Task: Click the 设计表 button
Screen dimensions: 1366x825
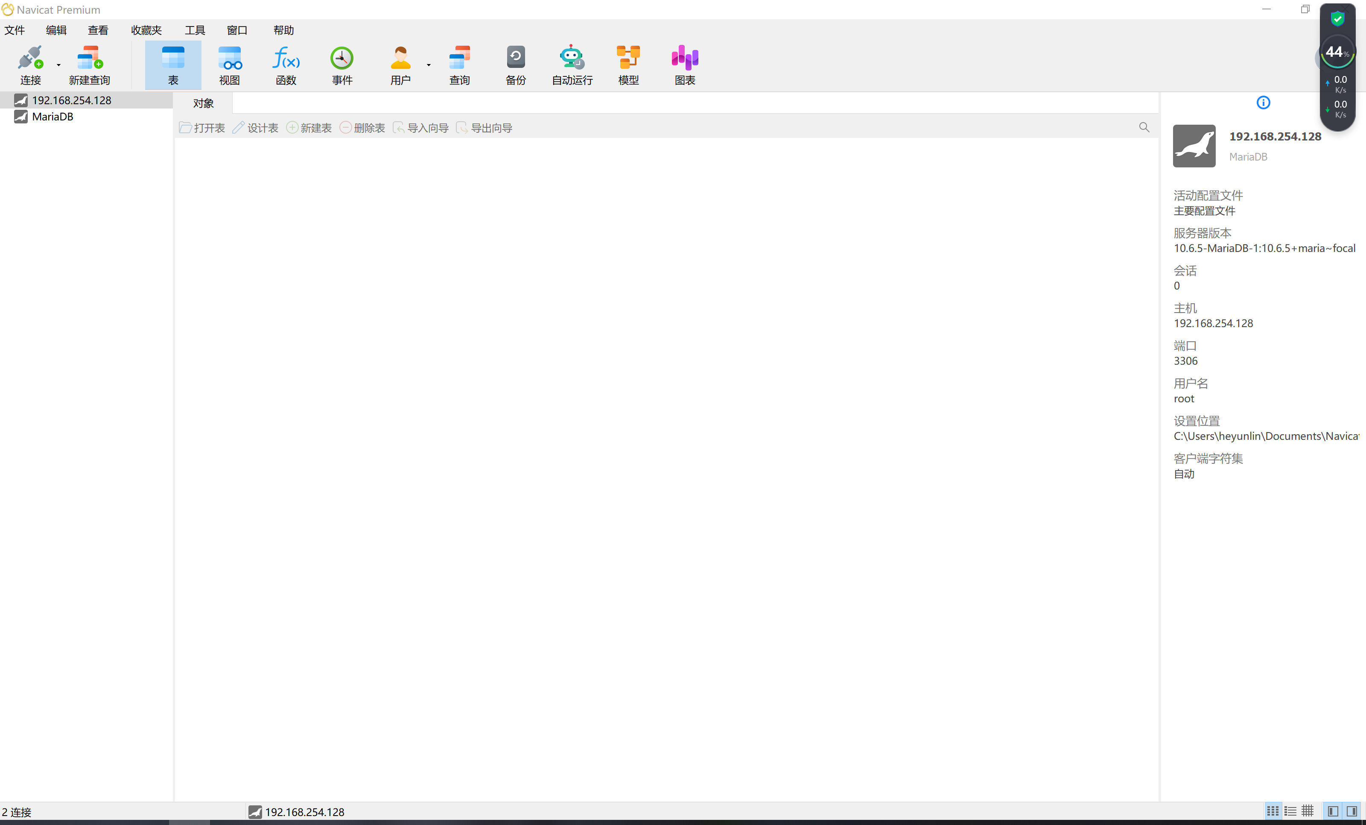Action: (x=256, y=128)
